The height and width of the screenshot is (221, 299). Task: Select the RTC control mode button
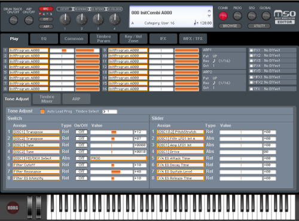[x=46, y=9]
